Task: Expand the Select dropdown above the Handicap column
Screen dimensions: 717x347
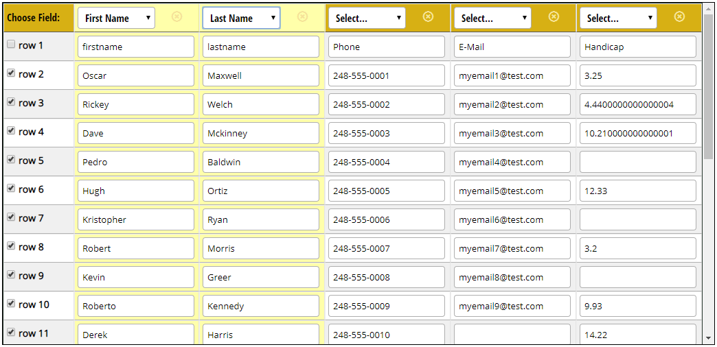Action: pyautogui.click(x=618, y=19)
